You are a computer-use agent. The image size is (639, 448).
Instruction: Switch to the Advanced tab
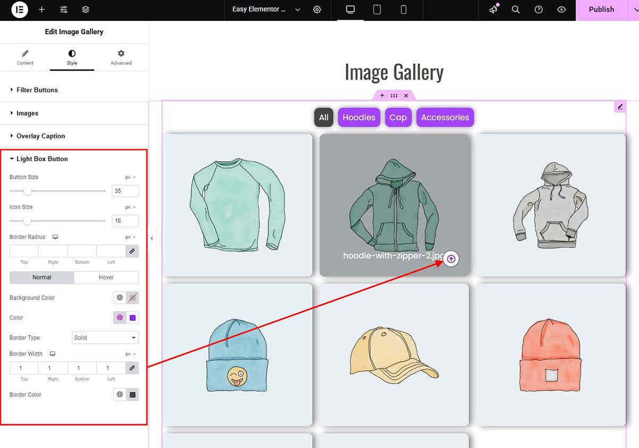coord(121,57)
